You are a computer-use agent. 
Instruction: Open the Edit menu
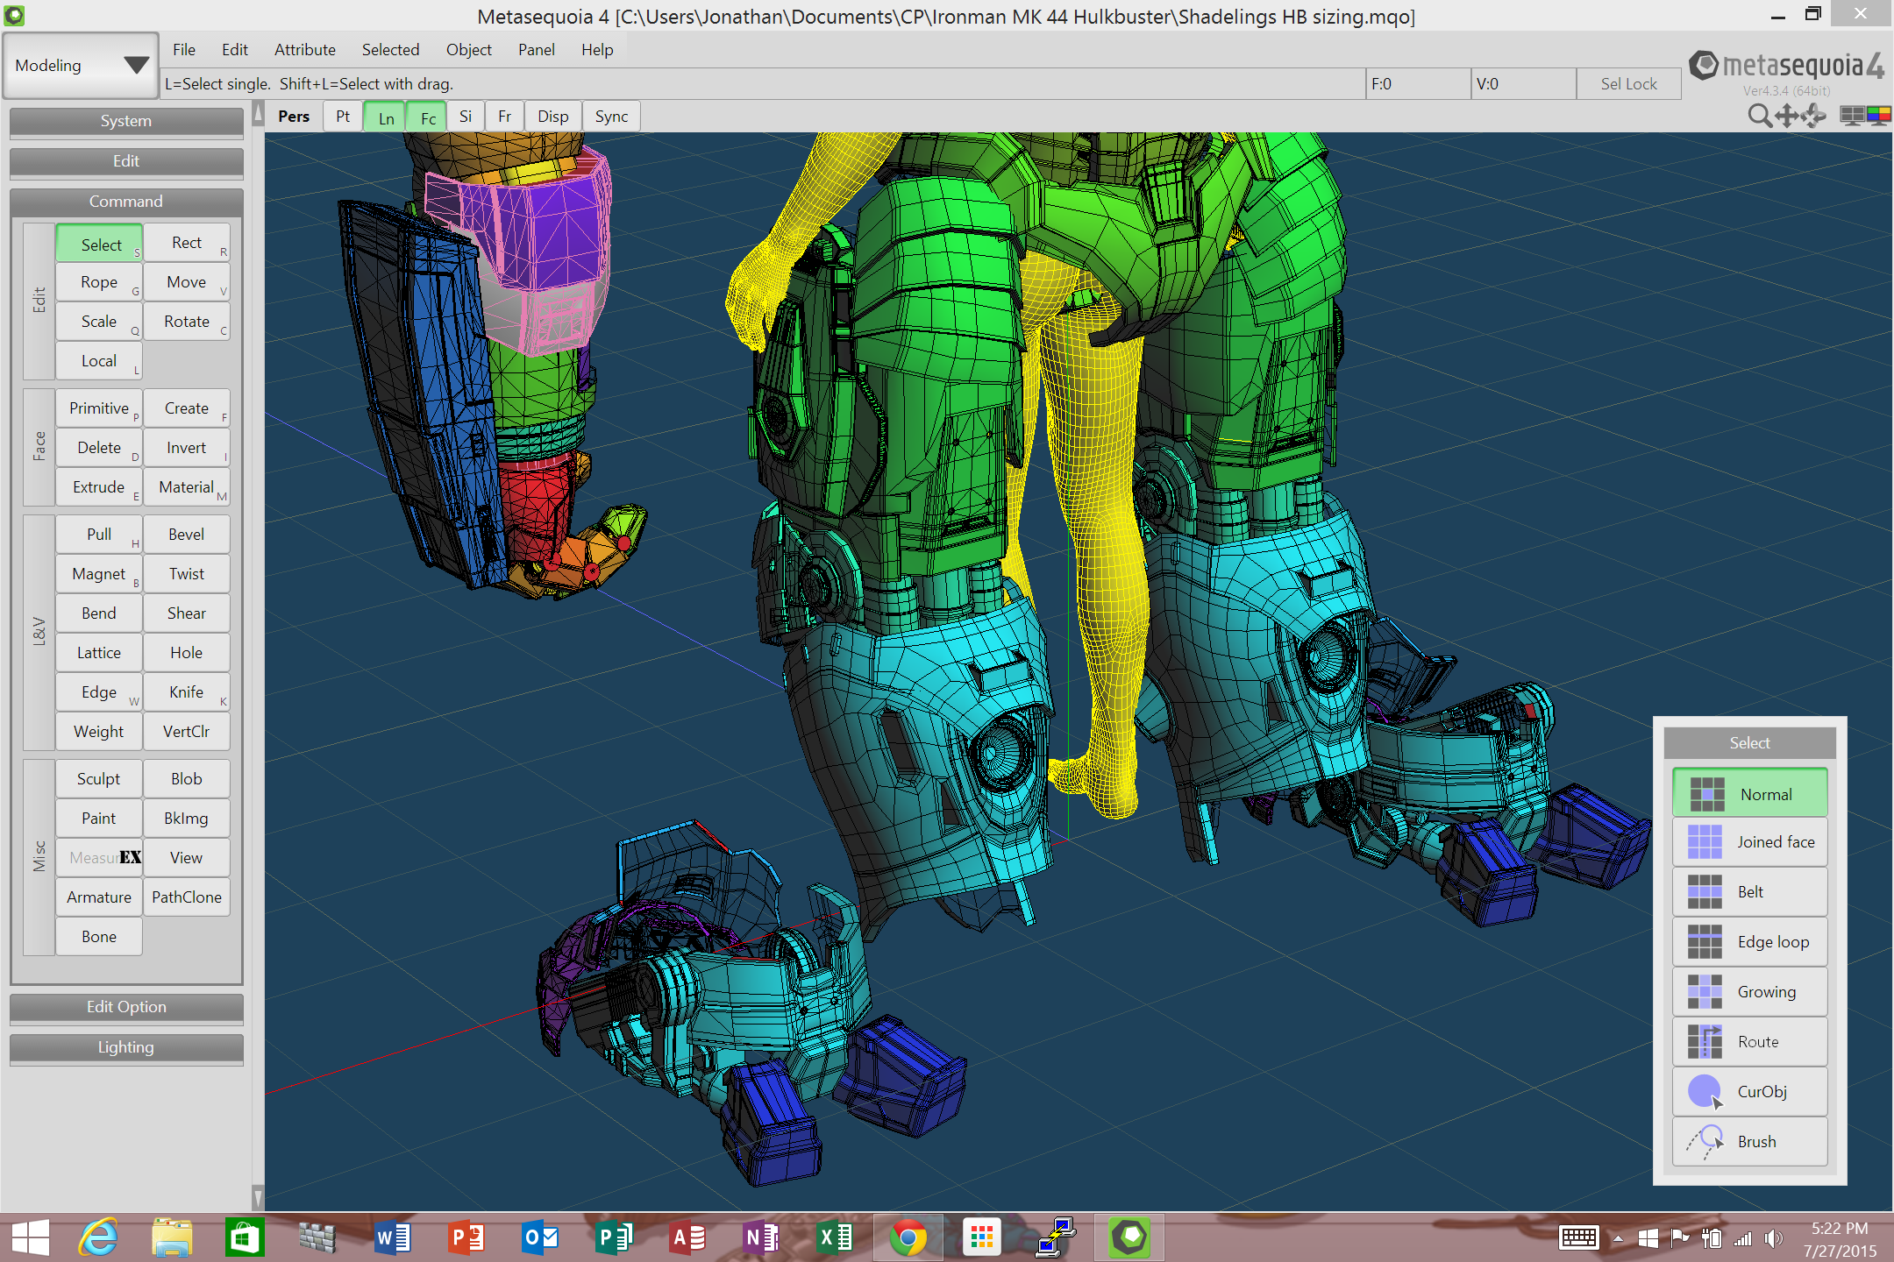[x=234, y=50]
